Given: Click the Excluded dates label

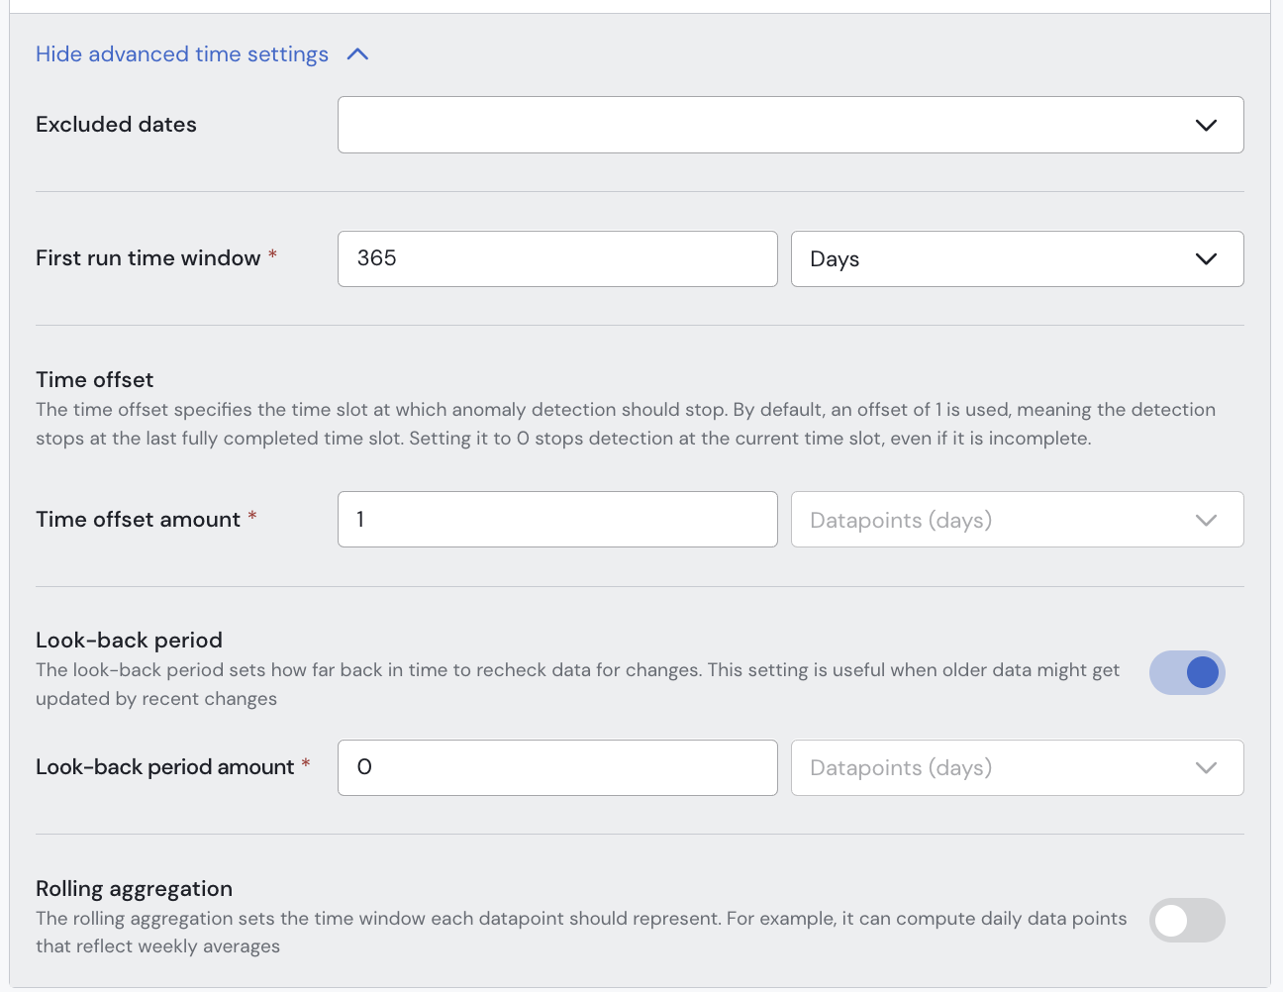Looking at the screenshot, I should coord(116,125).
